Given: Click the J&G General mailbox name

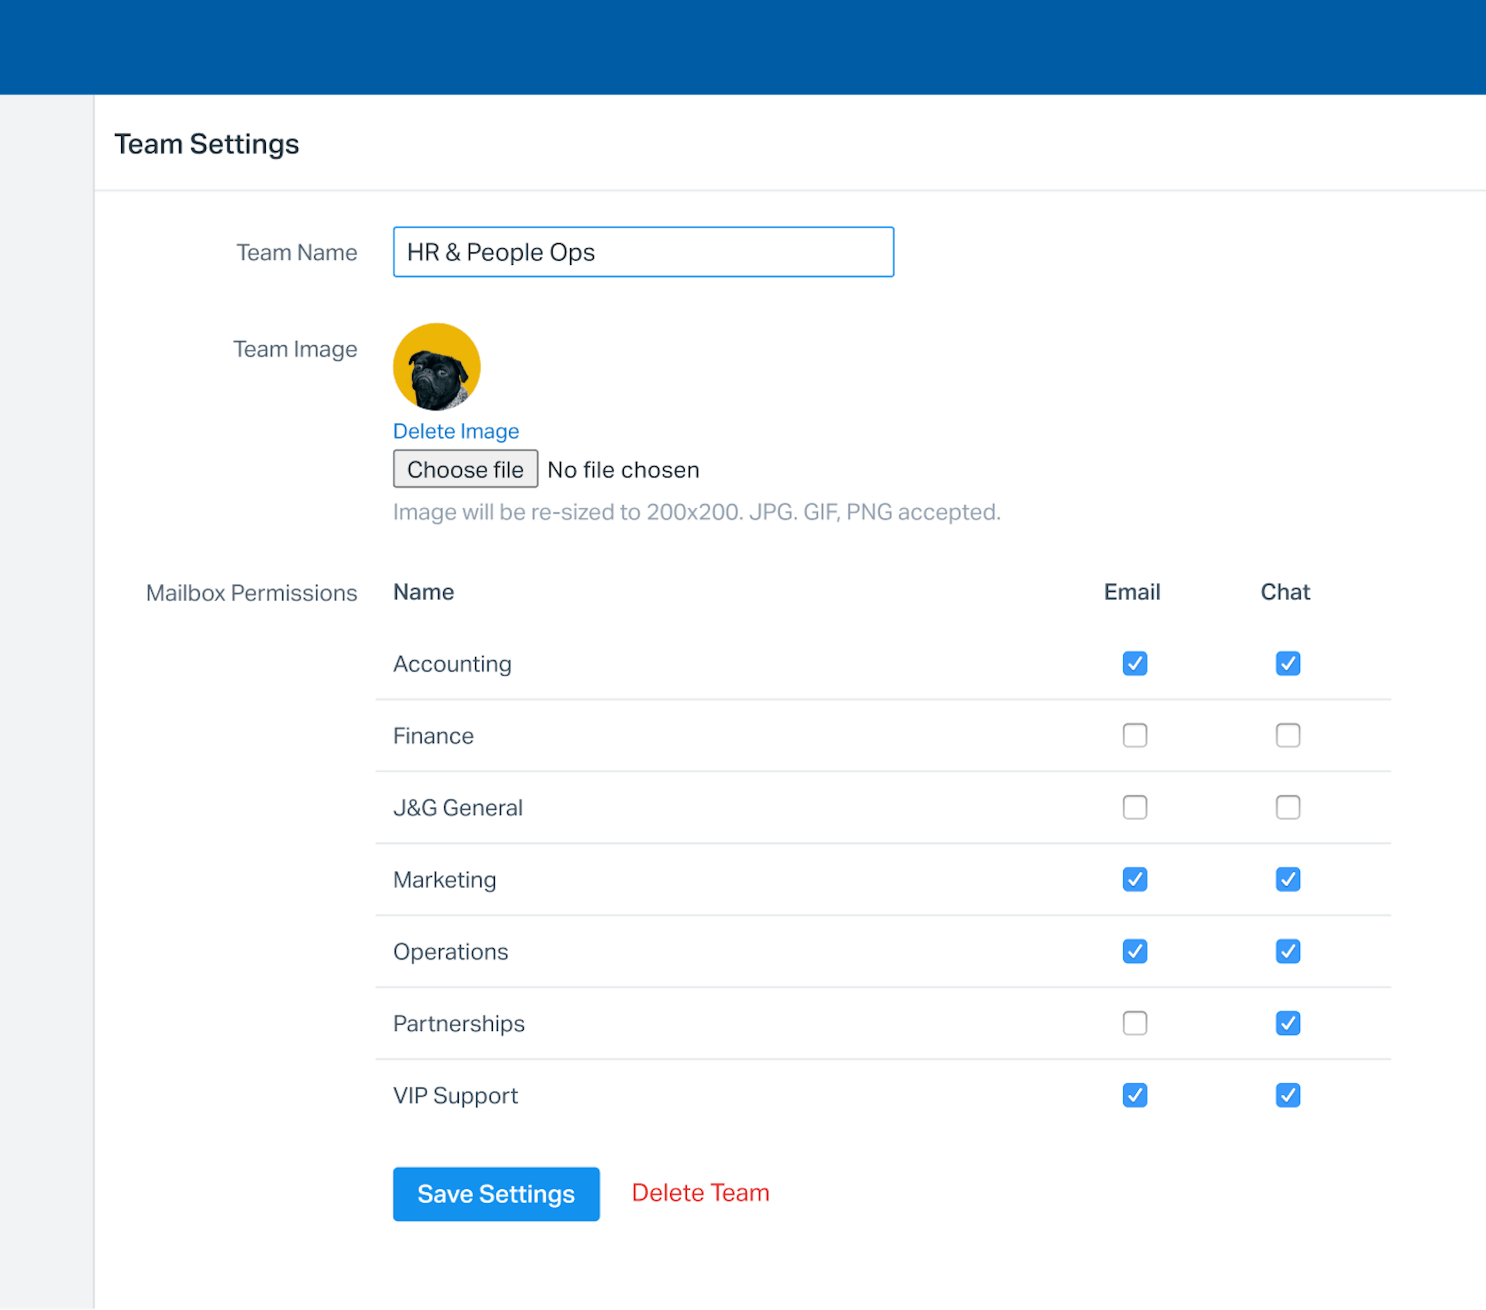Looking at the screenshot, I should pos(458,808).
